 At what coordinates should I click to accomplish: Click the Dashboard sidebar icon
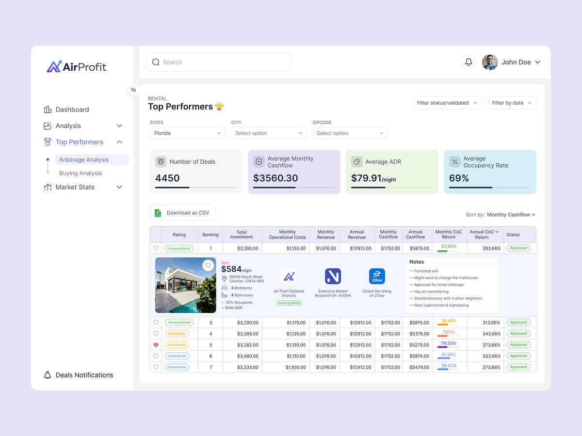[48, 109]
